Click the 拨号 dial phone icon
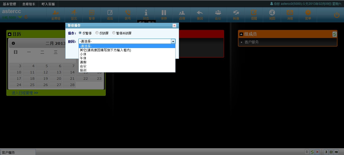 click(x=128, y=13)
